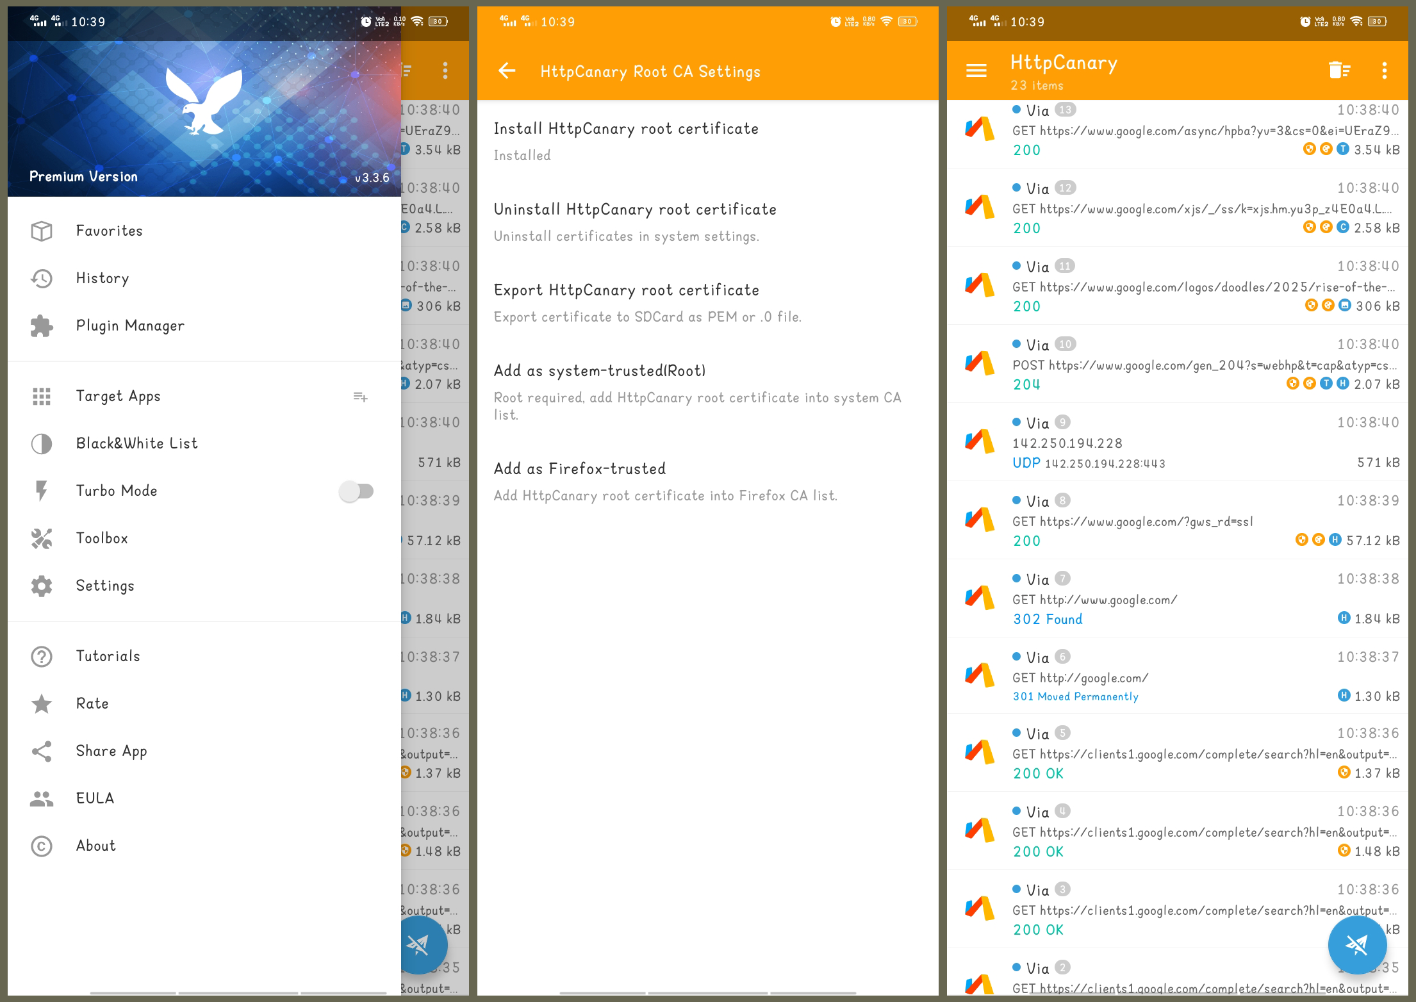Open the hamburger menu in HttpCanary header
This screenshot has width=1416, height=1002.
(976, 70)
